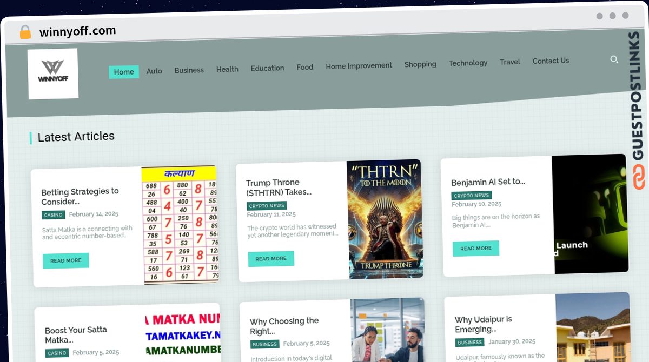The height and width of the screenshot is (362, 649).
Task: Open the Kalyan number chart thumbnail
Action: click(x=180, y=225)
